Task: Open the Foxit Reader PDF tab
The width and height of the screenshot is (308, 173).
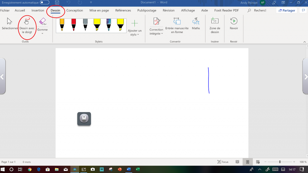Action: 226,10
